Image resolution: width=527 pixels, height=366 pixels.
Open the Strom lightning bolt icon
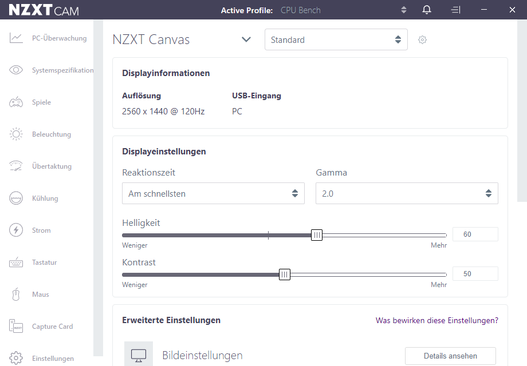click(16, 230)
